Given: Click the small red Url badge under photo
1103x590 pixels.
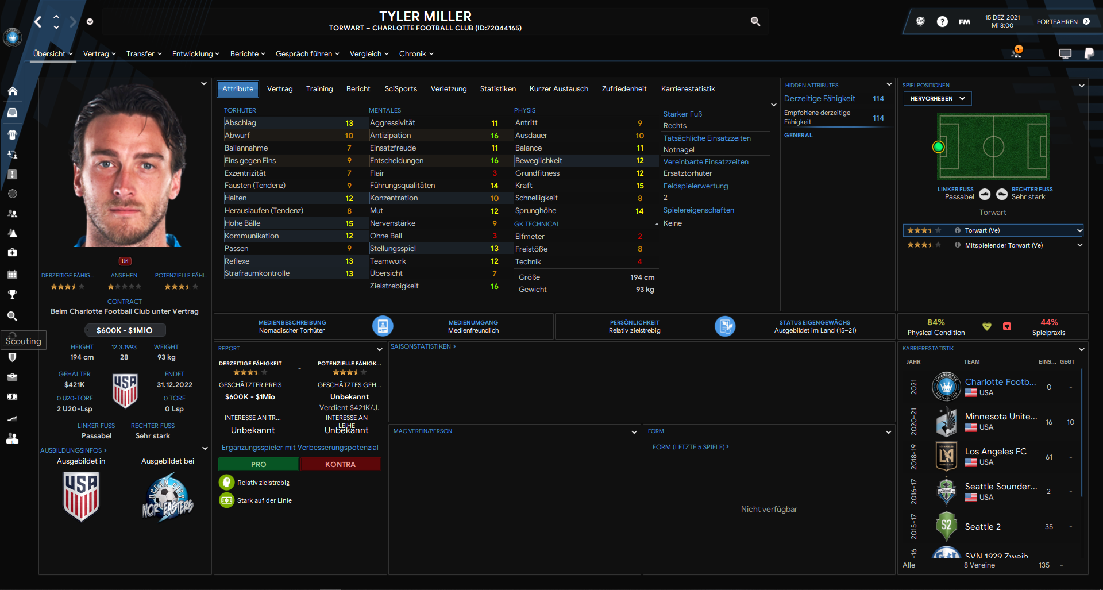Looking at the screenshot, I should click(125, 261).
